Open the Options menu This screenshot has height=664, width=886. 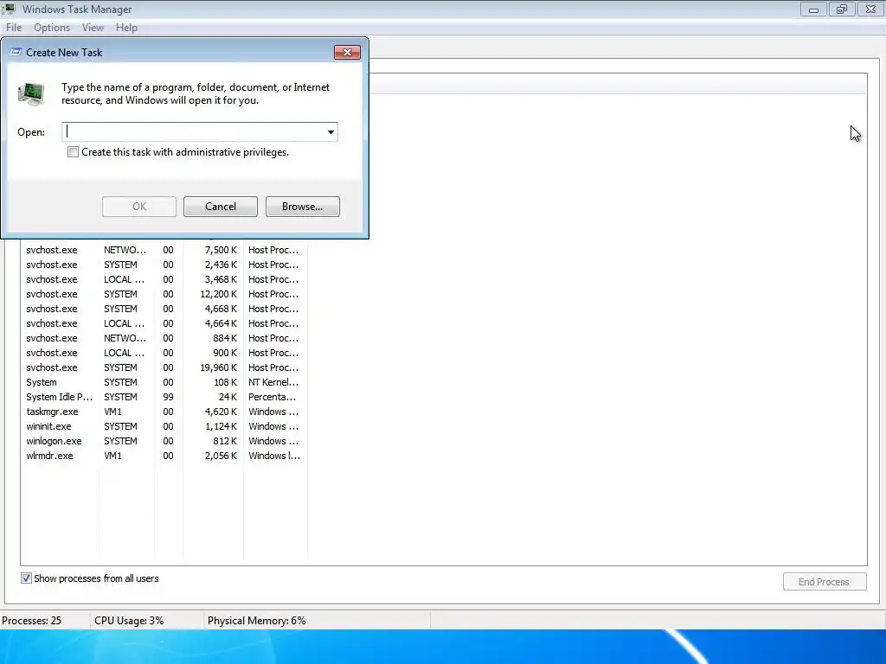[x=52, y=28]
